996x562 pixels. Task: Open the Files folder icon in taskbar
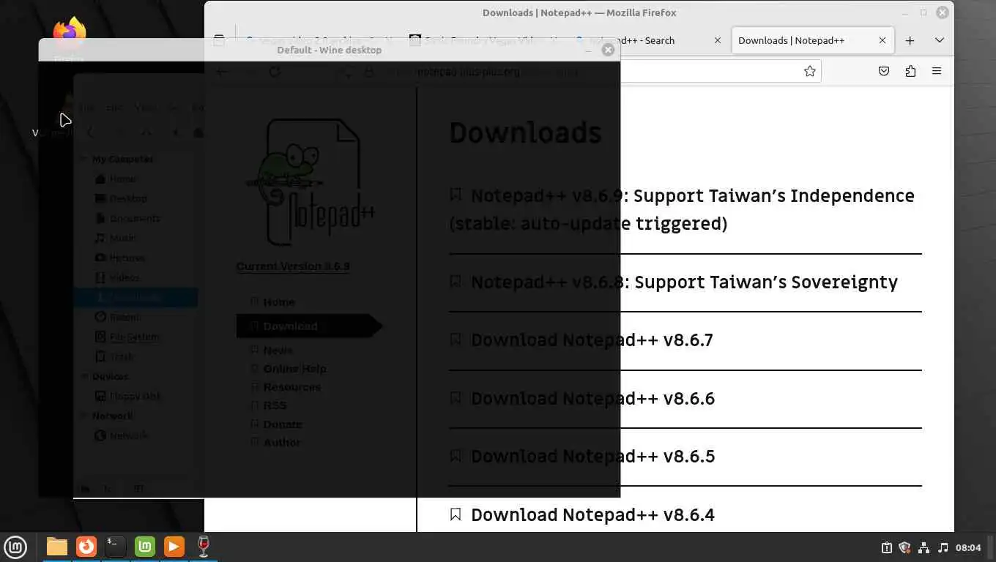[x=57, y=547]
